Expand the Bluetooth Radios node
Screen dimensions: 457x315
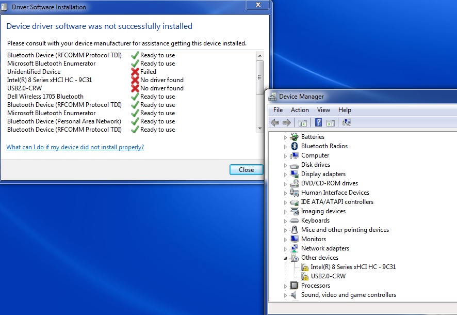click(x=285, y=147)
